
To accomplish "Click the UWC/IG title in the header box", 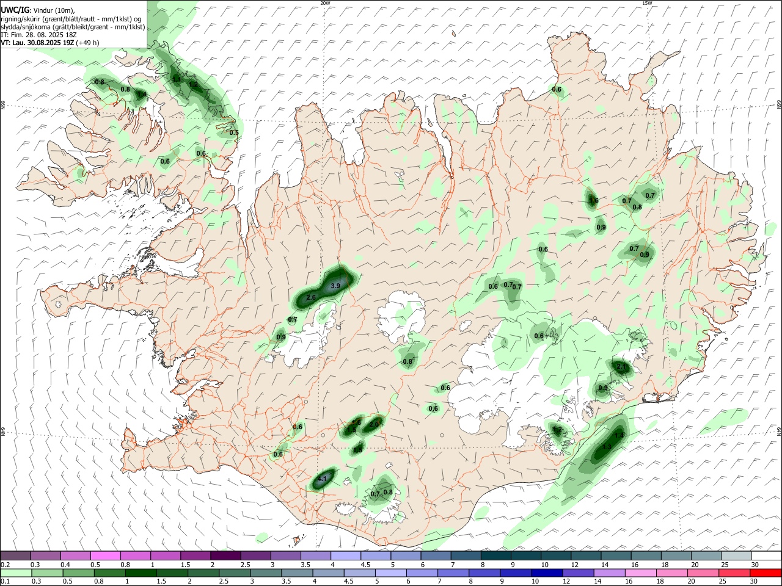I will tap(15, 10).
